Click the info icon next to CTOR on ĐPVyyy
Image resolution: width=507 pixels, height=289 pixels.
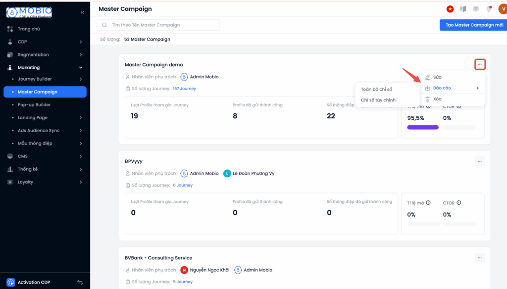459,203
